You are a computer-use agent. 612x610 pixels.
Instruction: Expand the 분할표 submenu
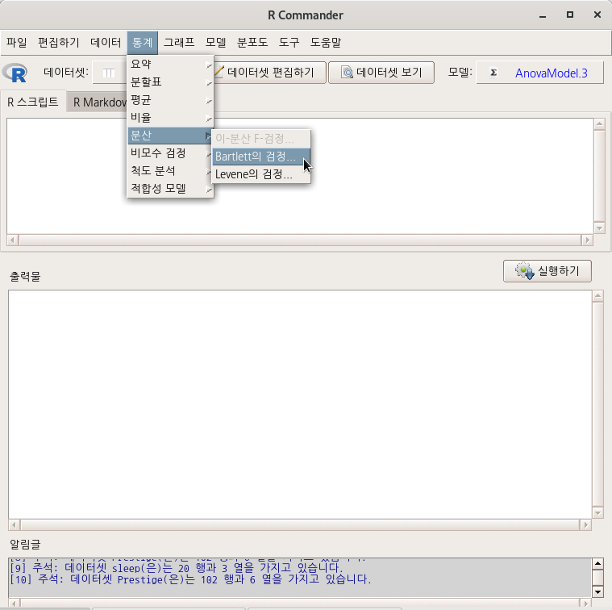click(171, 82)
